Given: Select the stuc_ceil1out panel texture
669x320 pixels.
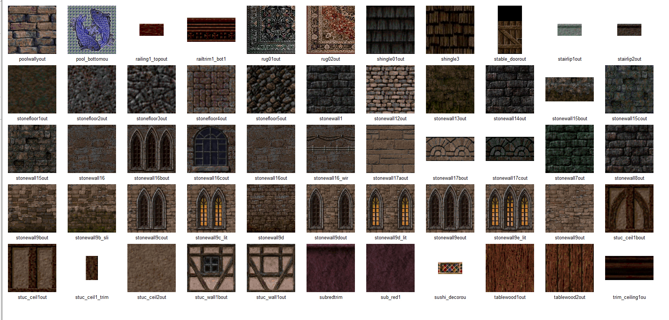Looking at the screenshot, I should point(32,268).
